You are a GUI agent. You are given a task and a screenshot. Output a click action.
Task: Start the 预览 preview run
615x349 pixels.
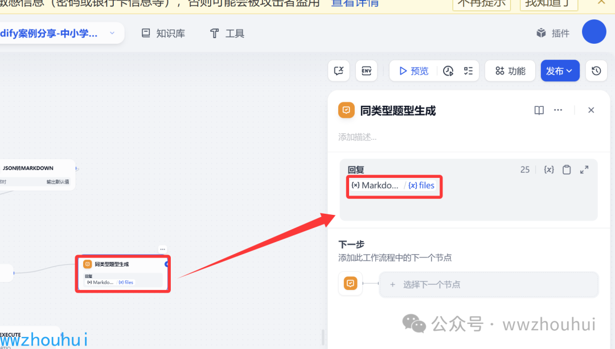click(414, 71)
